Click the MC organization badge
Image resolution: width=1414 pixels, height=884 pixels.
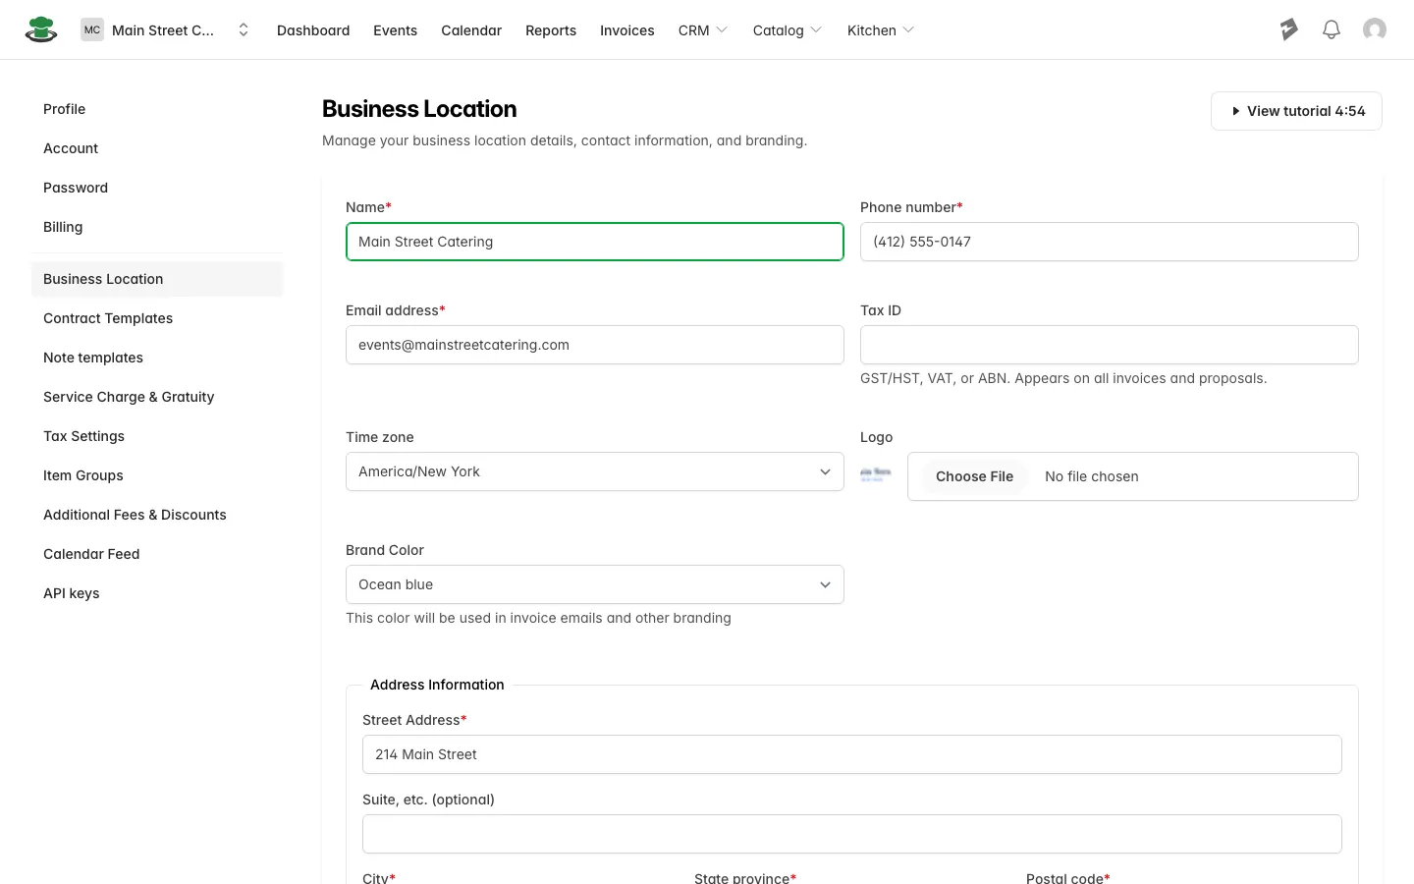(92, 29)
